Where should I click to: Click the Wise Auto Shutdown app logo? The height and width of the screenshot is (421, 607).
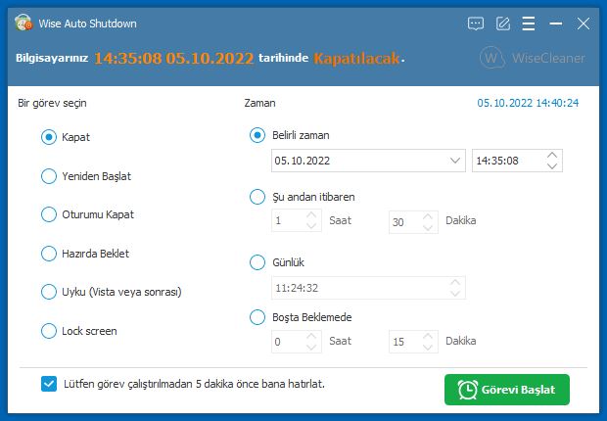coord(23,23)
